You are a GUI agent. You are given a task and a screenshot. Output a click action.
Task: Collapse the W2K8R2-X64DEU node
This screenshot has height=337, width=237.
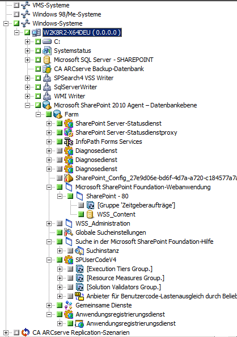point(16,32)
